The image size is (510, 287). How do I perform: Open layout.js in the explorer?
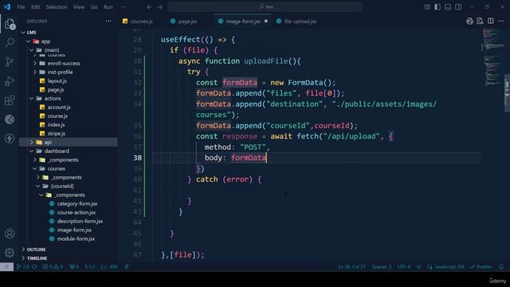[57, 81]
